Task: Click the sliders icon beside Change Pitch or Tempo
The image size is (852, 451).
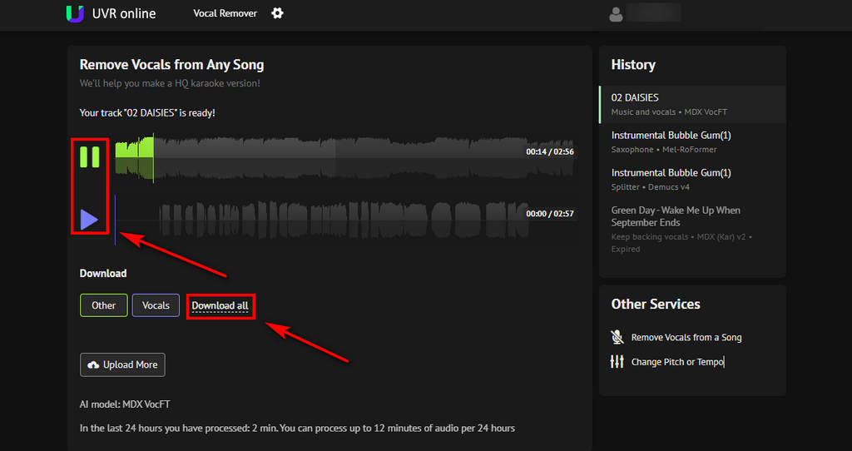Action: [x=617, y=362]
